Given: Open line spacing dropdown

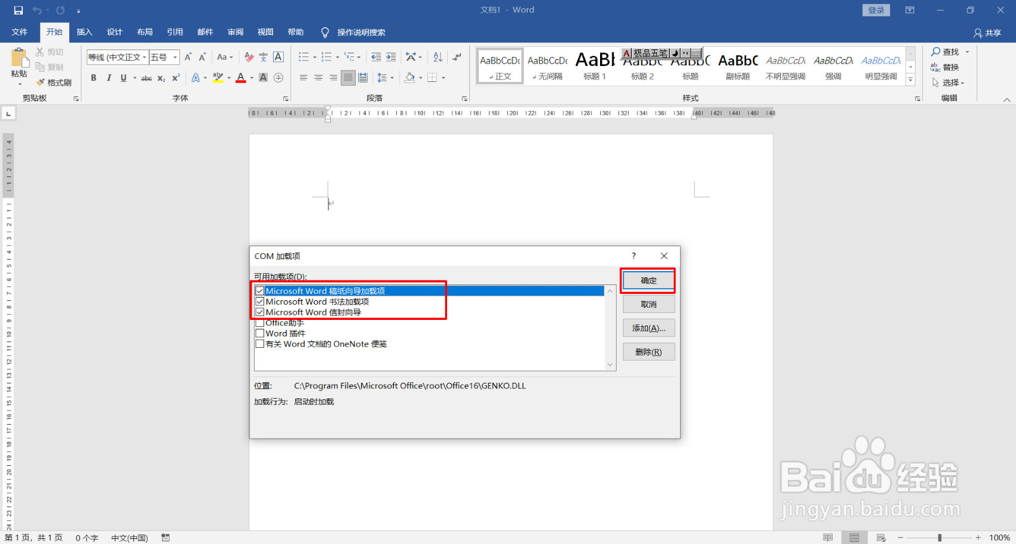Looking at the screenshot, I should click(x=385, y=78).
